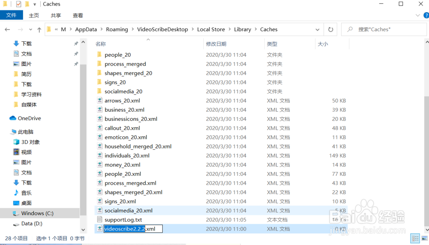Open the 主页 ribbon tab
429x245 pixels.
click(x=34, y=15)
